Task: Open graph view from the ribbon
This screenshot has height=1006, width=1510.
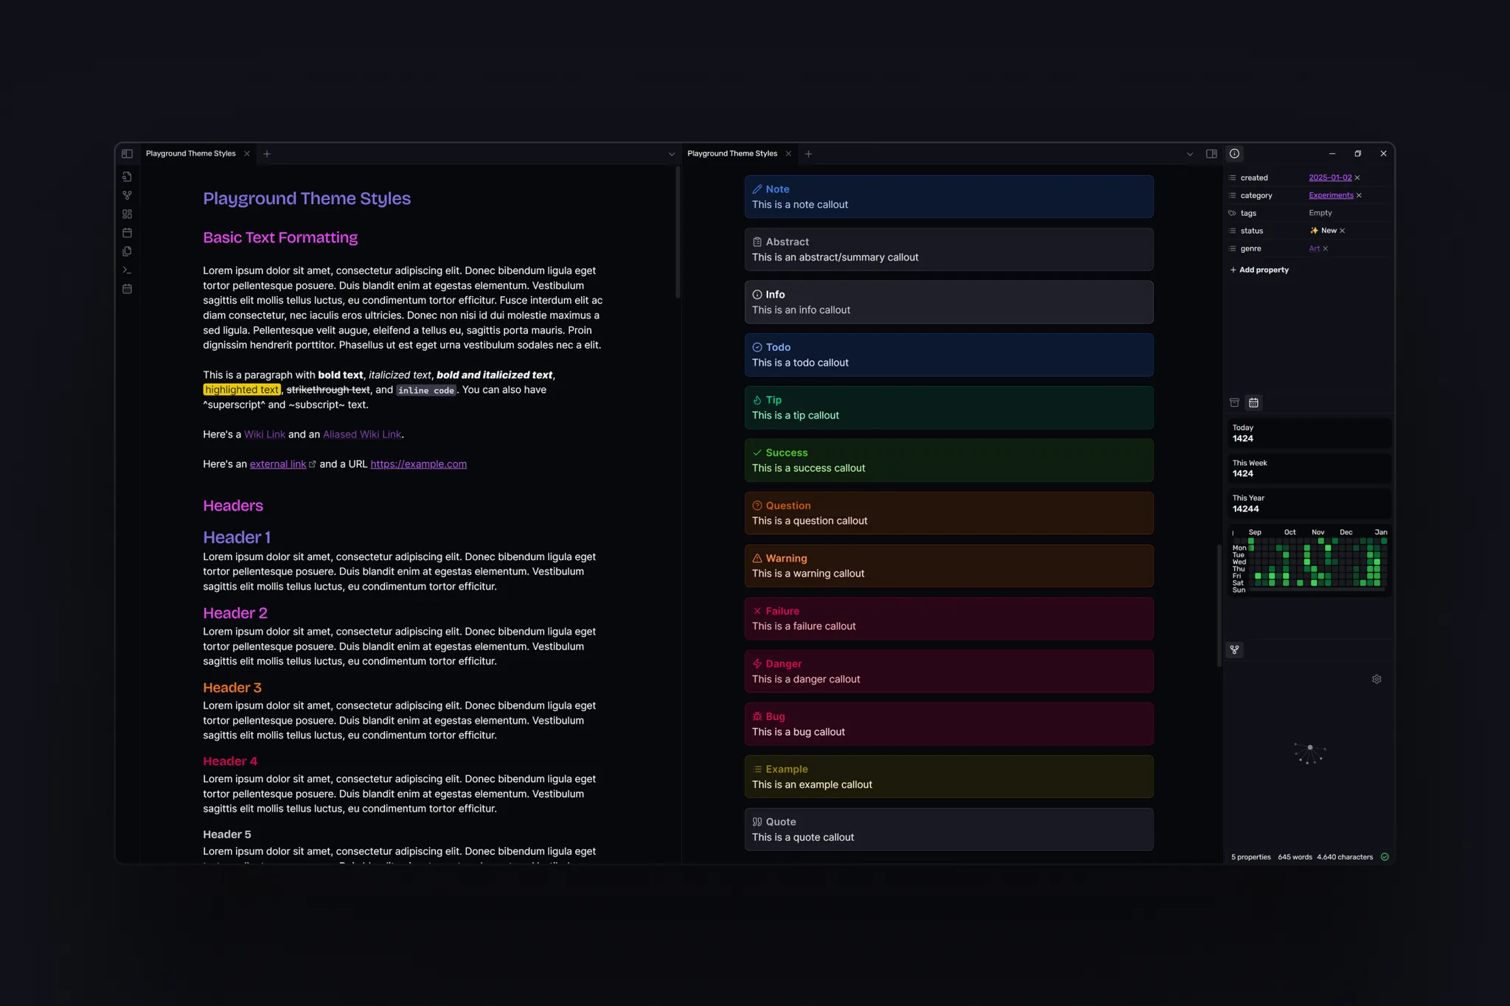Action: pos(127,195)
